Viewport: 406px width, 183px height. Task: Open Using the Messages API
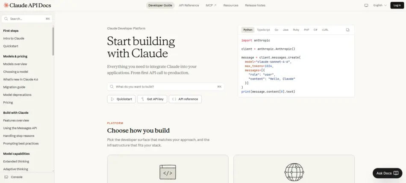click(20, 128)
